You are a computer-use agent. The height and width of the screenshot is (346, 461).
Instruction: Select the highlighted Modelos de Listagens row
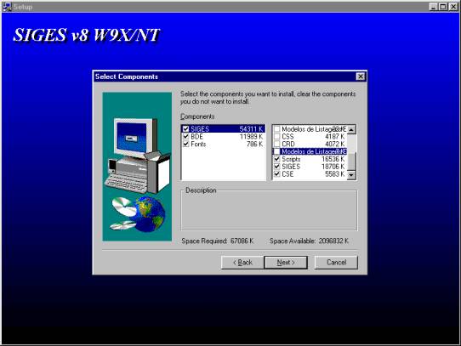310,151
